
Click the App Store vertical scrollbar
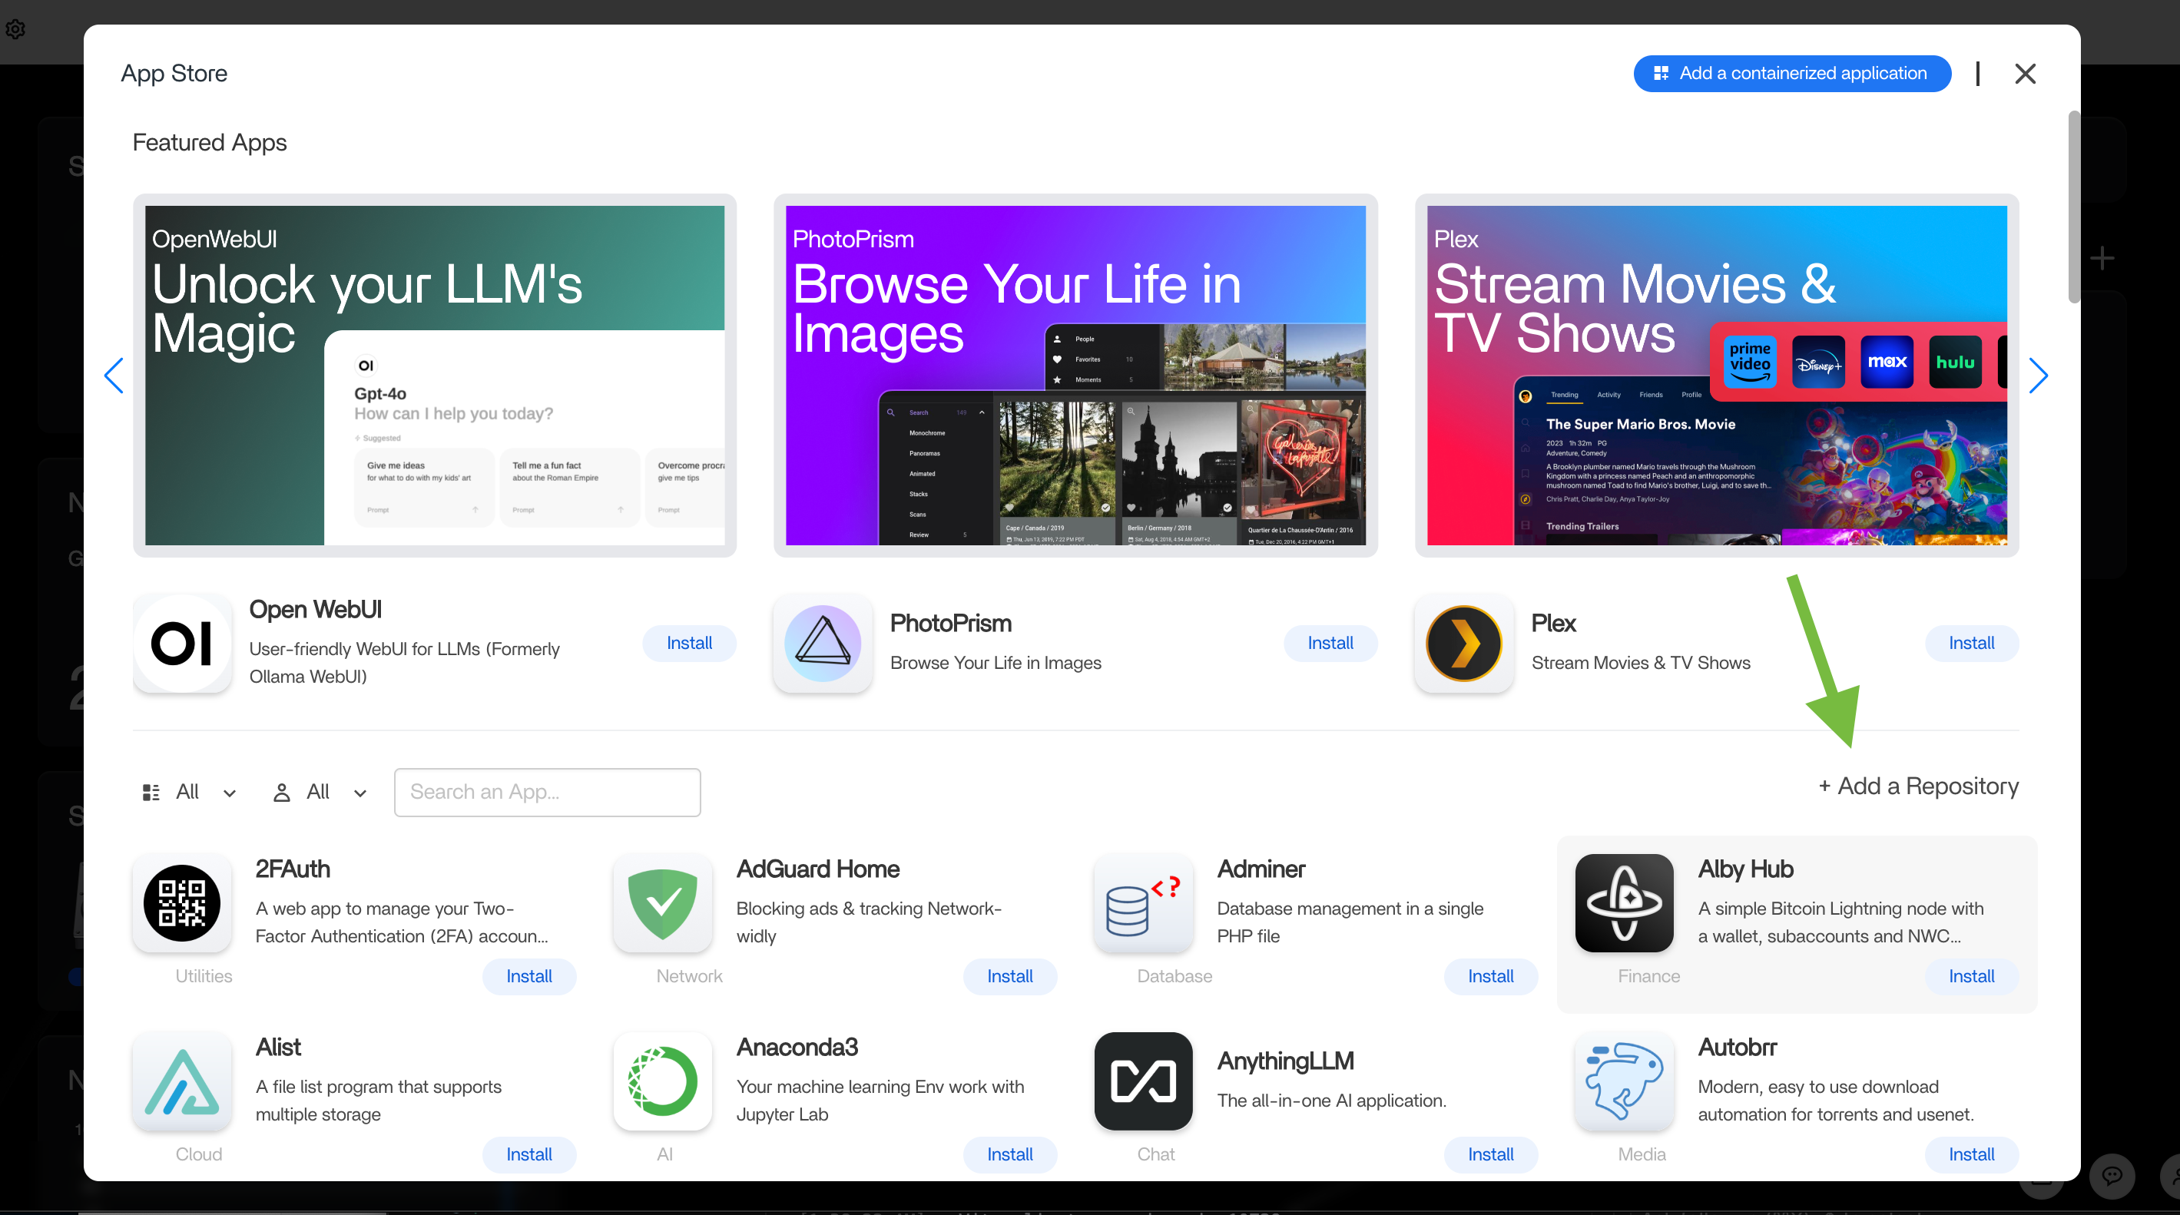(x=2073, y=207)
